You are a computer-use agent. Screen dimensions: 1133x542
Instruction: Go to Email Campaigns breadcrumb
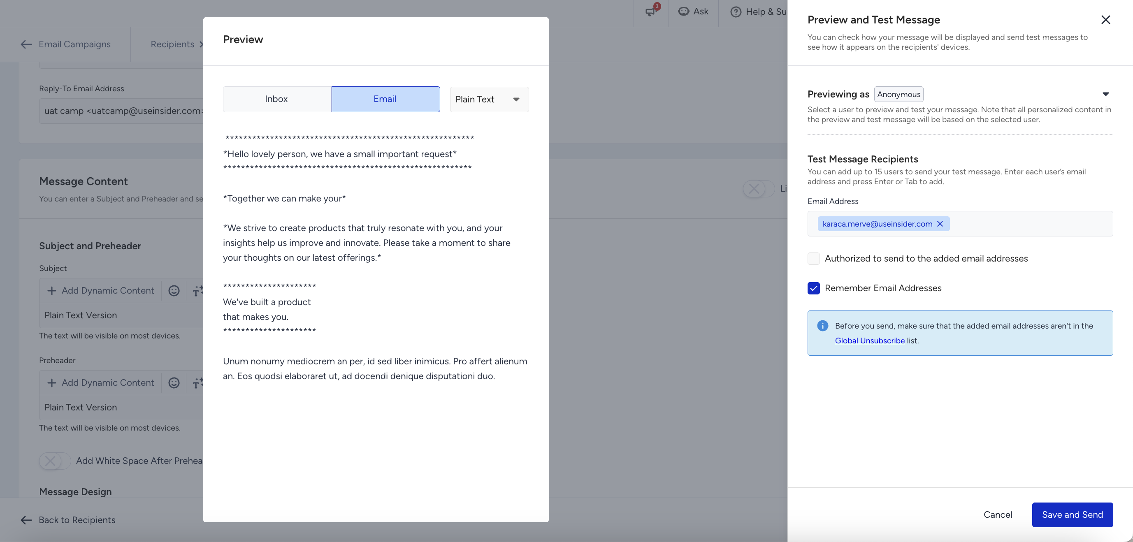pos(75,44)
